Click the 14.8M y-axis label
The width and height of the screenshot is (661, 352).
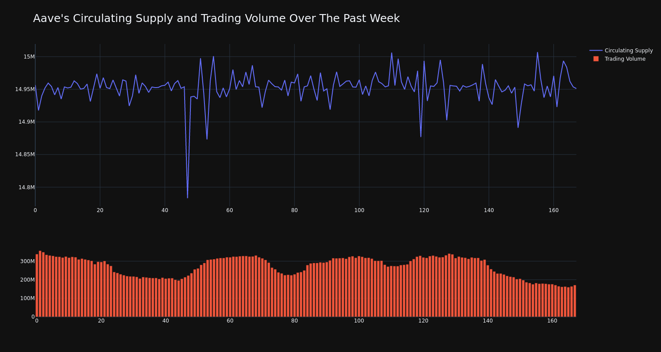pyautogui.click(x=26, y=187)
